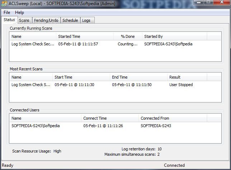The image size is (231, 170).
Task: Switch to the Scans tab
Action: pos(24,20)
